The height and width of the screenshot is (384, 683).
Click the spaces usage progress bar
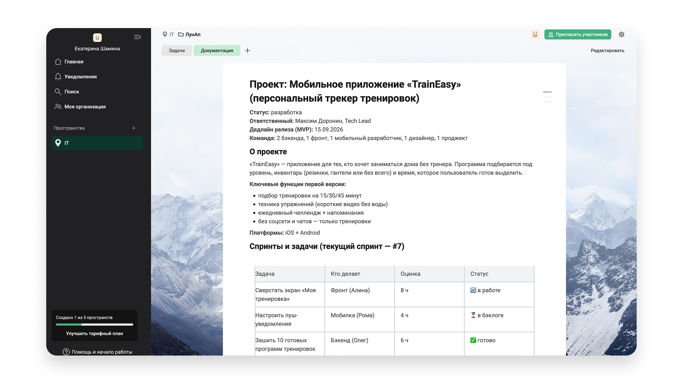[94, 325]
